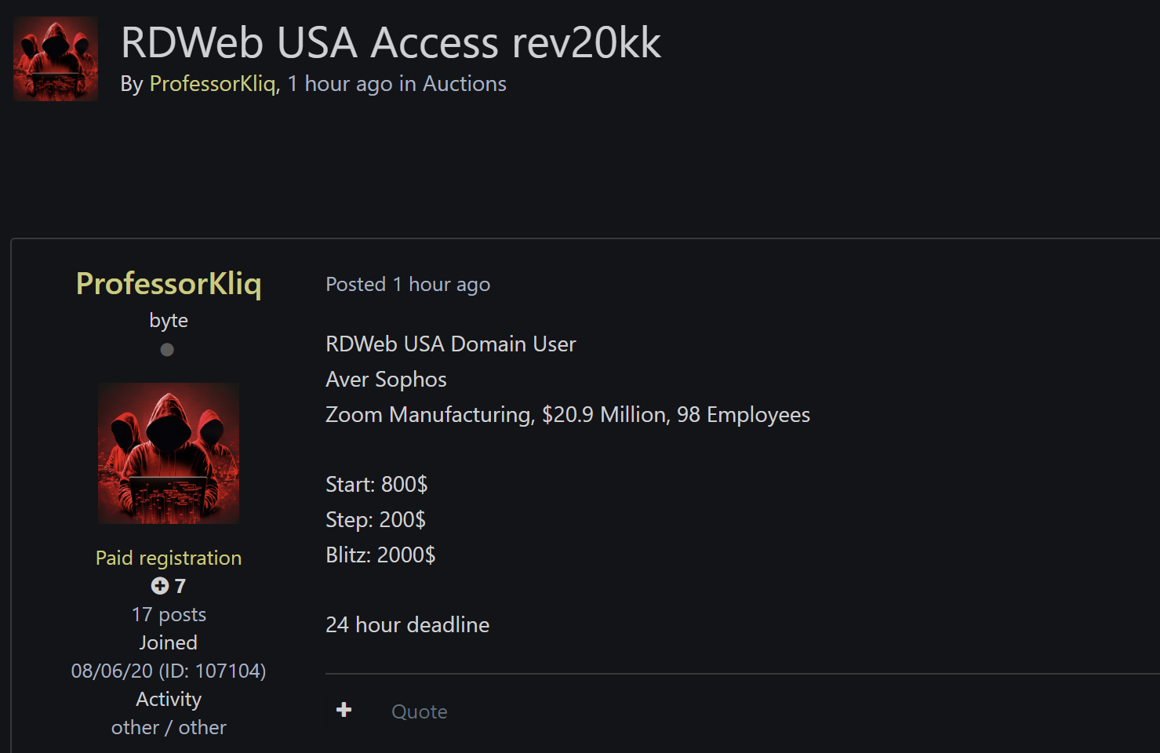
Task: Click the Paid registration group label
Action: 168,558
